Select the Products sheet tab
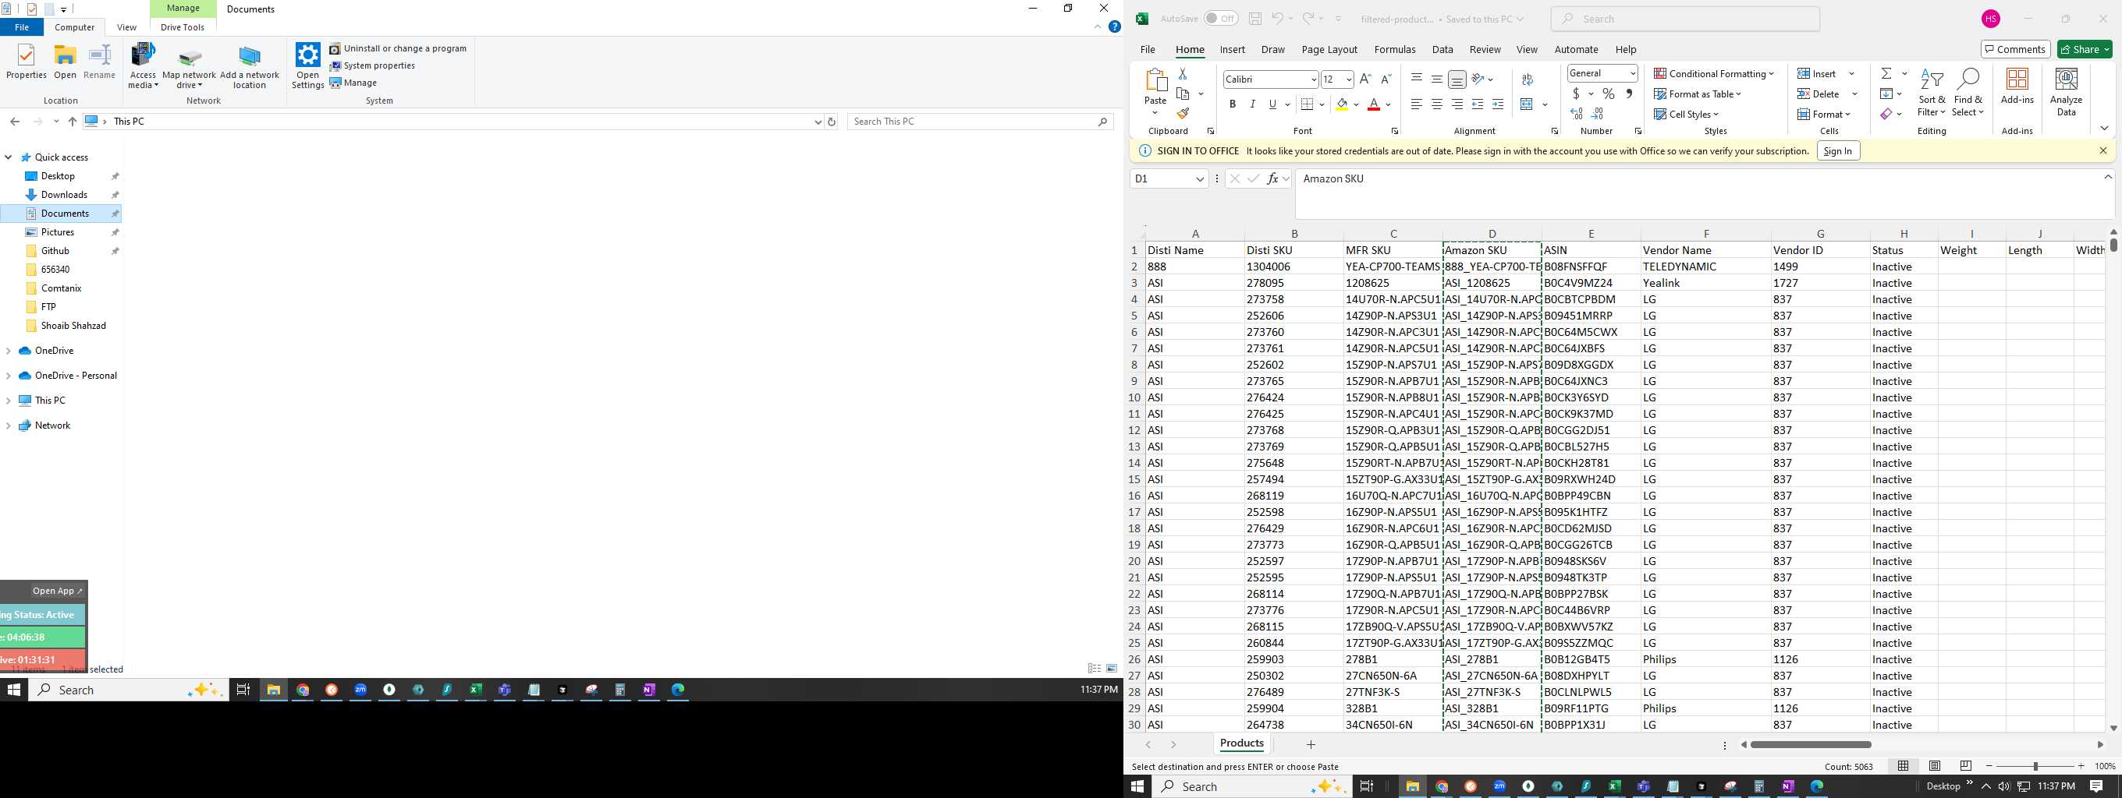 pyautogui.click(x=1241, y=743)
